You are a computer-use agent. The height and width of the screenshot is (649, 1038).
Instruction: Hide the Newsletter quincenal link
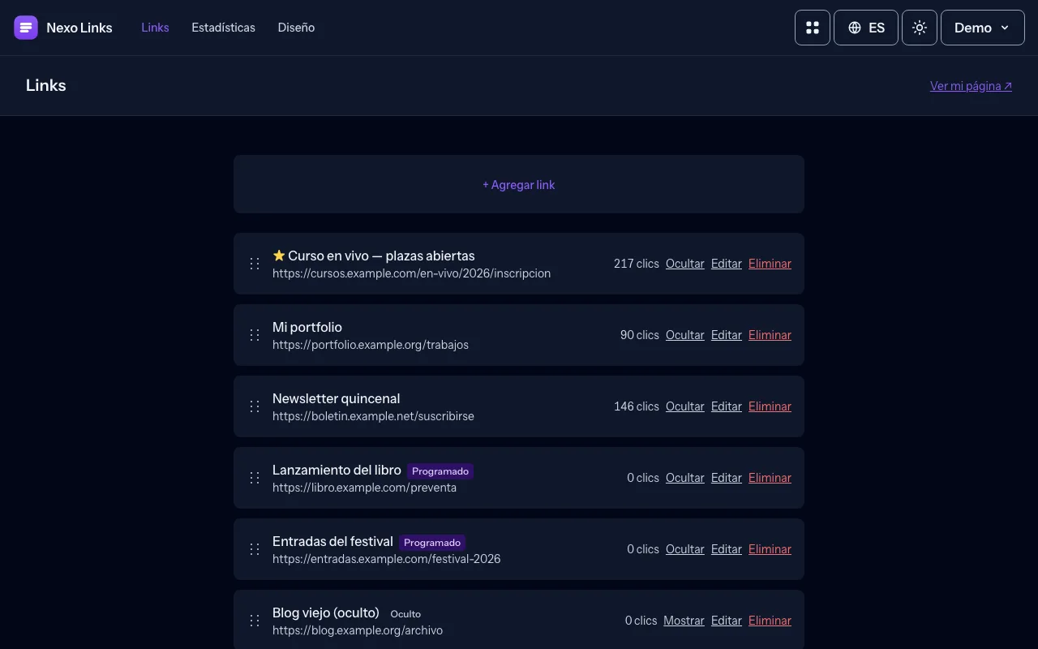pos(685,406)
